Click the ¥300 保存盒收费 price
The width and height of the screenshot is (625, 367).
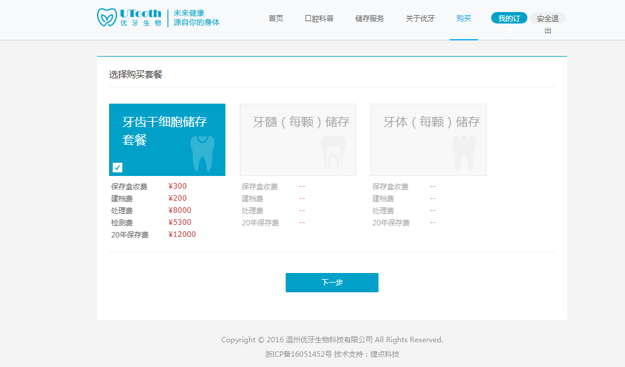(177, 186)
